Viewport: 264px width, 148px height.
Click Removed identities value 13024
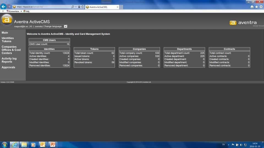tap(66, 66)
